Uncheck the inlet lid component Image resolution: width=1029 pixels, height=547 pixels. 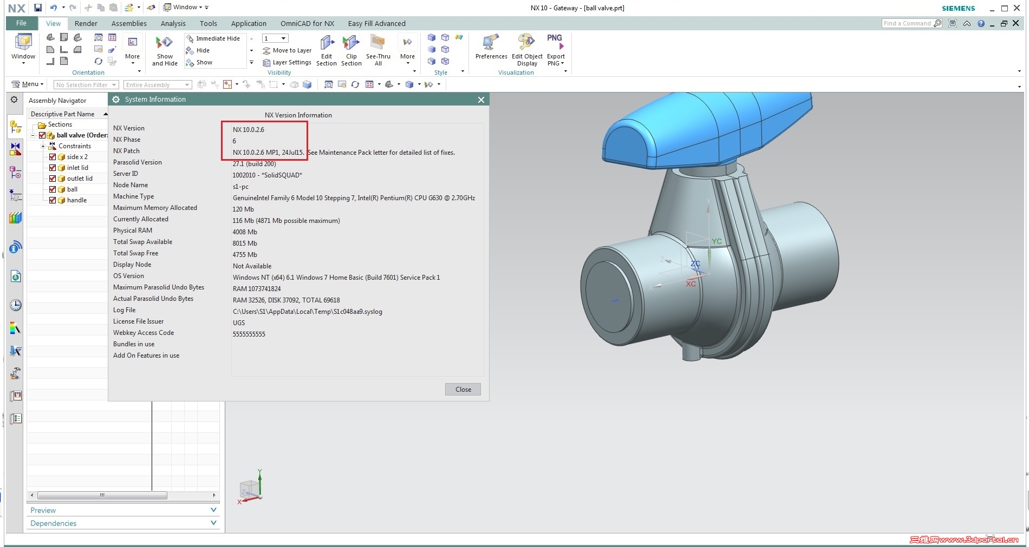pyautogui.click(x=53, y=168)
